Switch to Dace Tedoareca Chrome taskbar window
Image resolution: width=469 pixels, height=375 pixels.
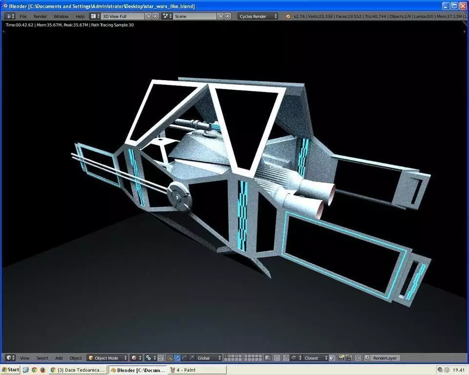tap(78, 370)
